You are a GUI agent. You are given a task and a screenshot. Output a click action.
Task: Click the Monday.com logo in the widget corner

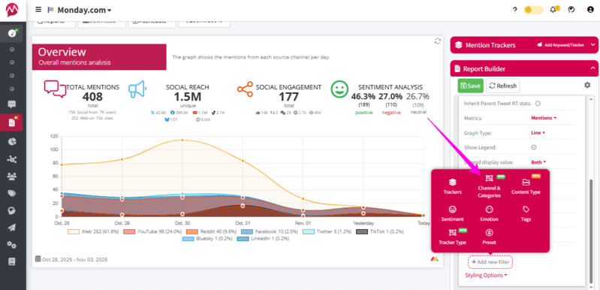coord(434,259)
